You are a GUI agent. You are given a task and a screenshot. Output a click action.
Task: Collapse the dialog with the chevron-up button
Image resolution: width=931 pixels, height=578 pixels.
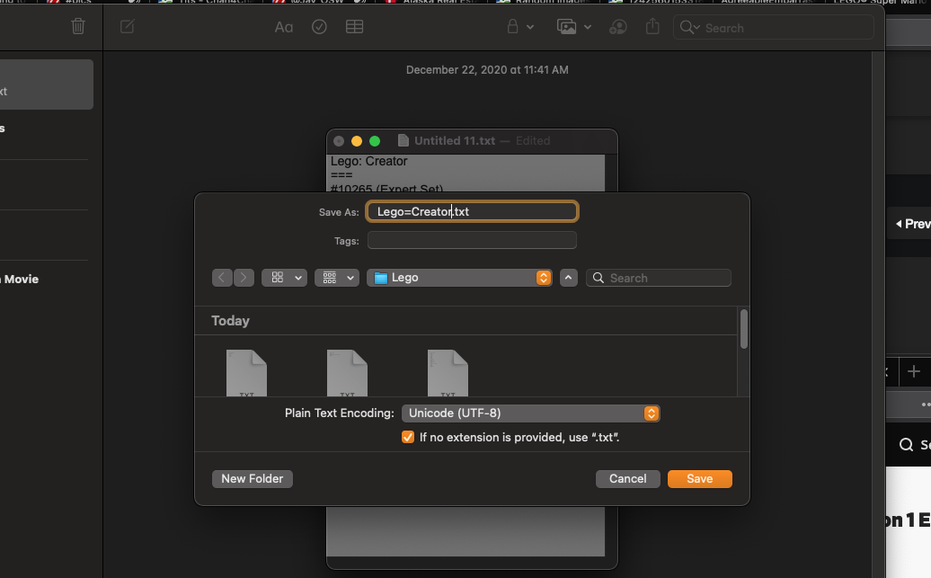click(x=568, y=278)
